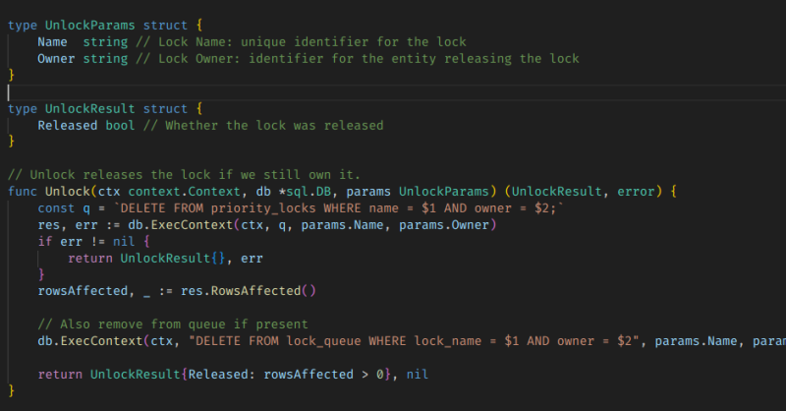Click the 'if err != nil' statement
The image size is (786, 411).
pos(87,242)
